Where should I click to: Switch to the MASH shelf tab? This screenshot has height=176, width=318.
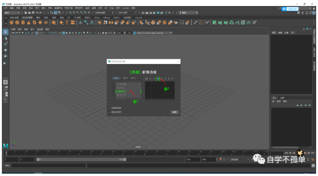click(117, 18)
